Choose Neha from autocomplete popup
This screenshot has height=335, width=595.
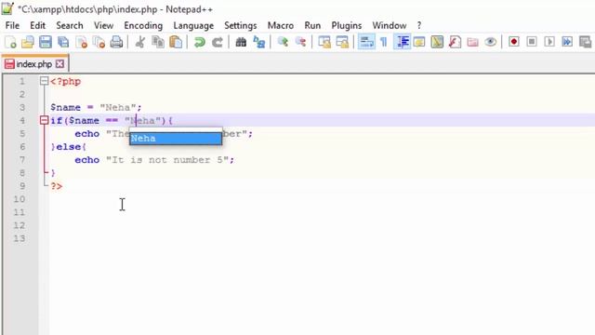click(x=176, y=139)
